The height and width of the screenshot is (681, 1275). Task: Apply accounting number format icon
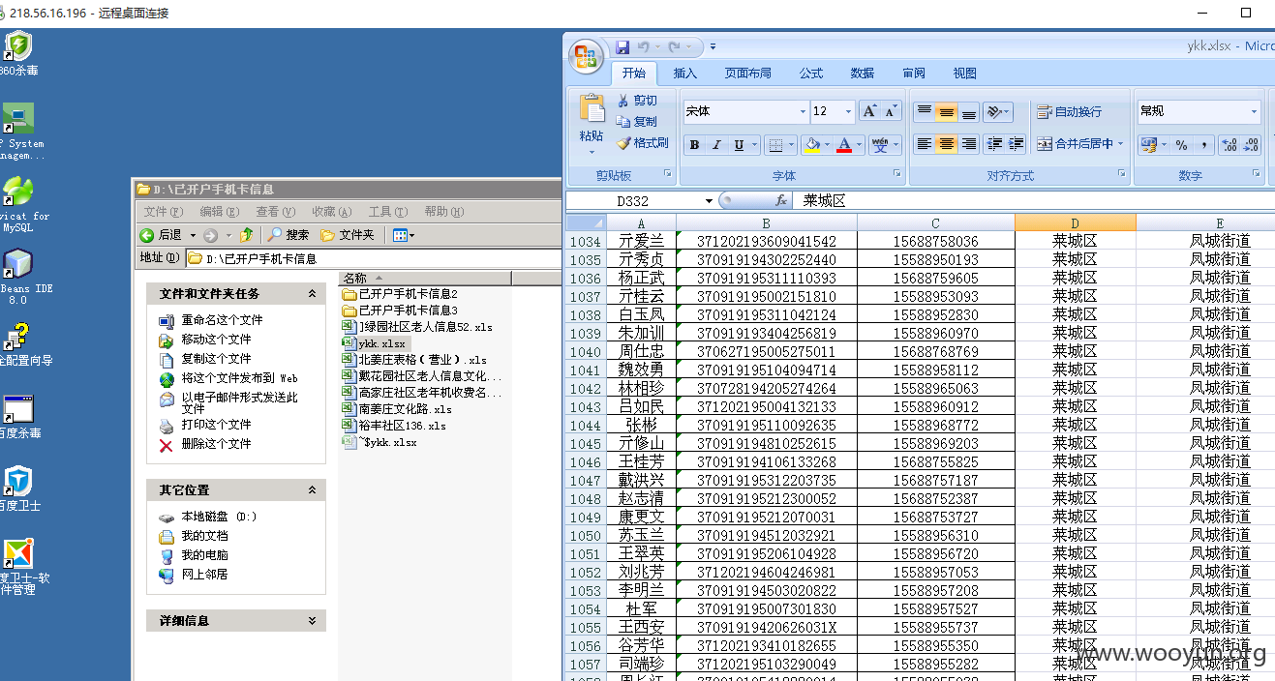(x=1148, y=145)
